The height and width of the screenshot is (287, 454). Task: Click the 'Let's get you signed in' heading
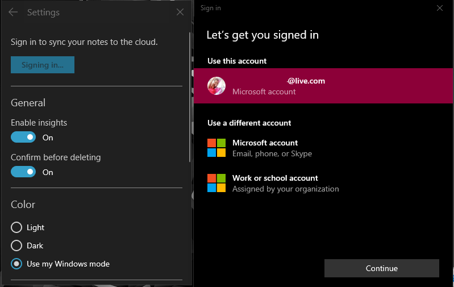263,35
